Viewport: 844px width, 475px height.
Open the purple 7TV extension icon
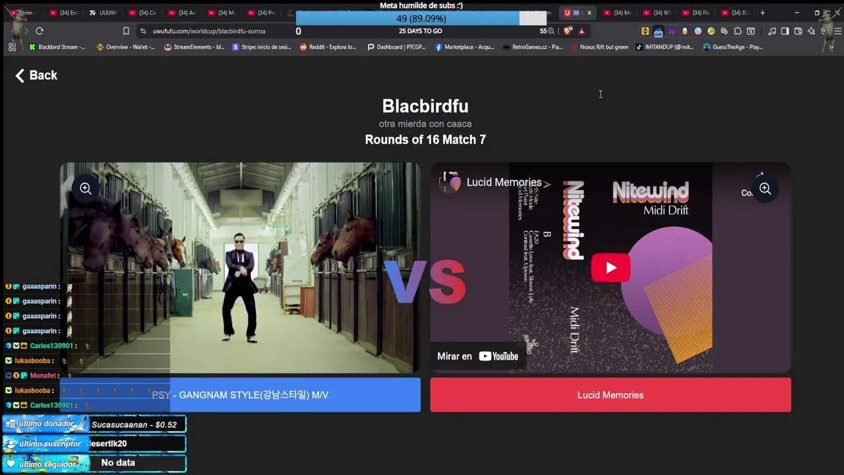click(x=671, y=31)
